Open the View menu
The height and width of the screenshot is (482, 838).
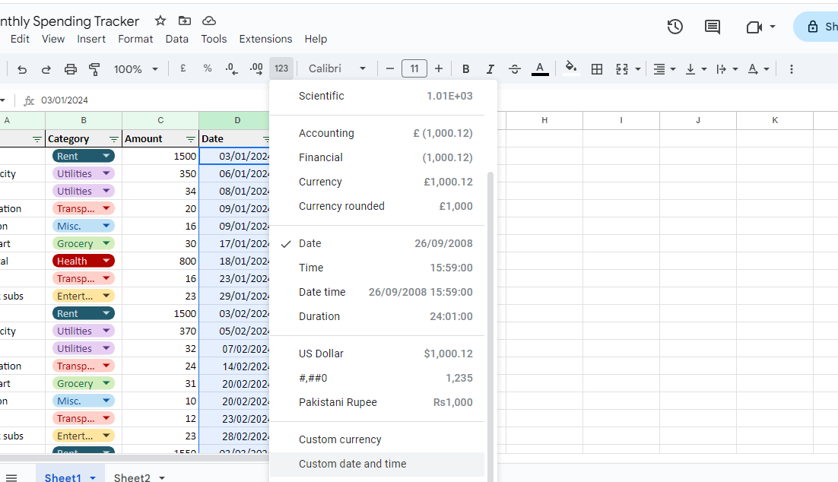(x=53, y=39)
